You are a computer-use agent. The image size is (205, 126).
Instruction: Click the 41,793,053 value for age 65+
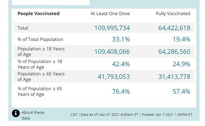[114, 77]
